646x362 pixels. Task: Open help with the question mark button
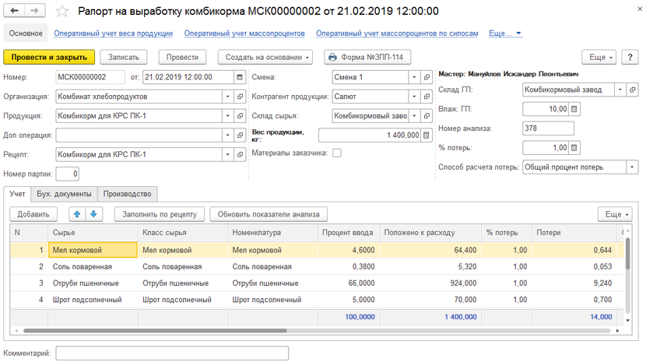click(x=630, y=58)
